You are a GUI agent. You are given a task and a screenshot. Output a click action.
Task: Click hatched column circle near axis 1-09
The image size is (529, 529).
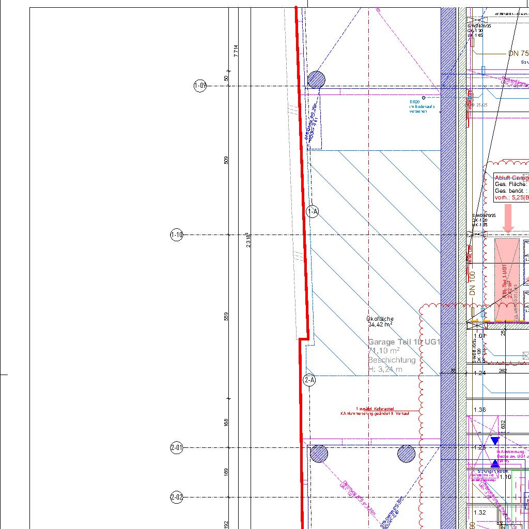coord(316,80)
